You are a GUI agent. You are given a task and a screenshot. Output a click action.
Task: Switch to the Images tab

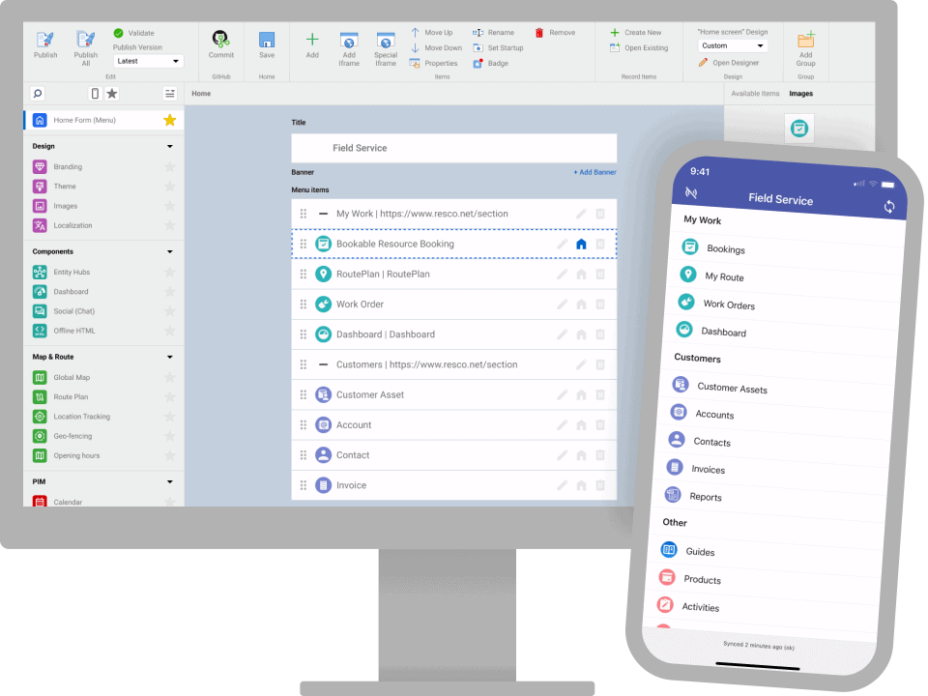(x=800, y=94)
